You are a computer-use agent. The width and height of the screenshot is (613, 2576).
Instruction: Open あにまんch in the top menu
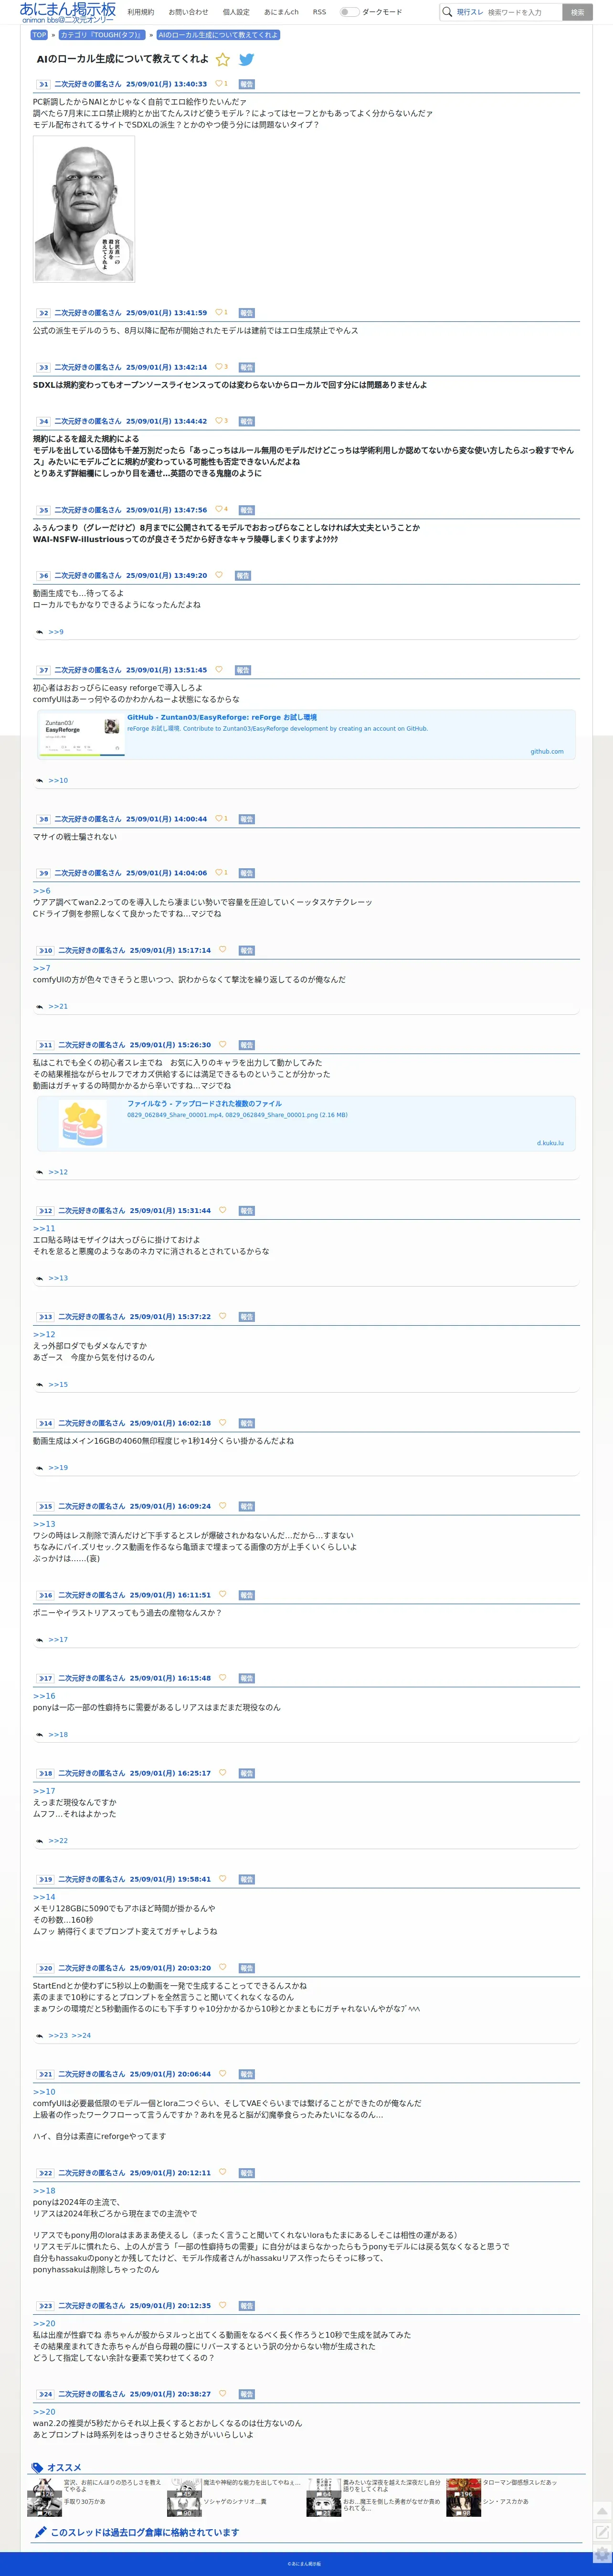(281, 12)
